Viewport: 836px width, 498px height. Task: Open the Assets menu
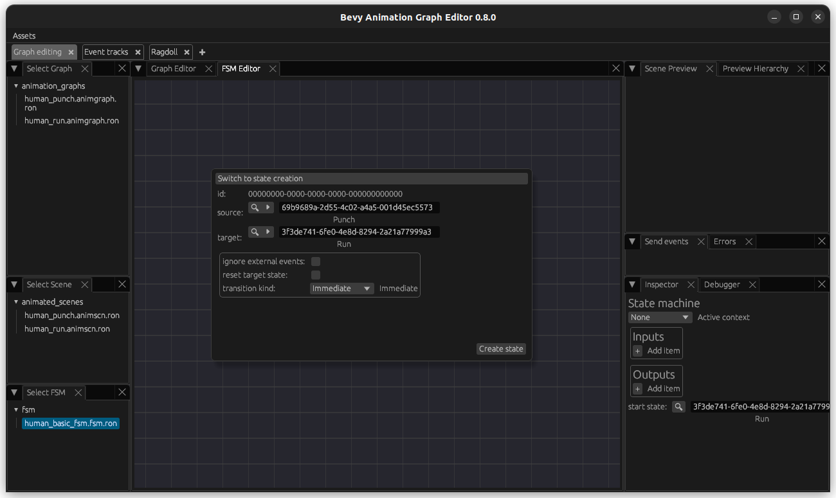pyautogui.click(x=24, y=36)
